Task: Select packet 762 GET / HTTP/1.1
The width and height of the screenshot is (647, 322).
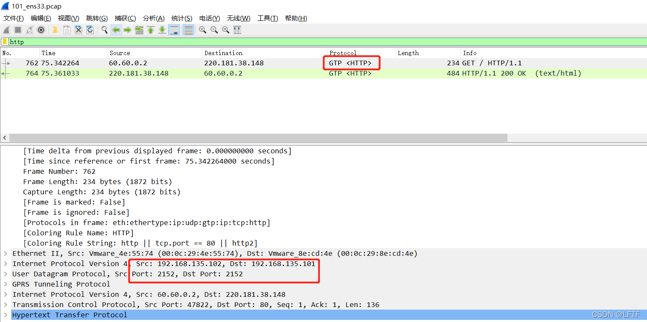Action: click(323, 63)
